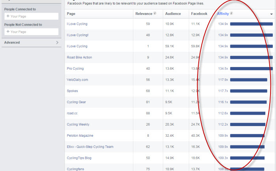Viewport: 276px width, 171px height.
Task: Click relevance value 62 in Etixx row
Action: pos(148,147)
